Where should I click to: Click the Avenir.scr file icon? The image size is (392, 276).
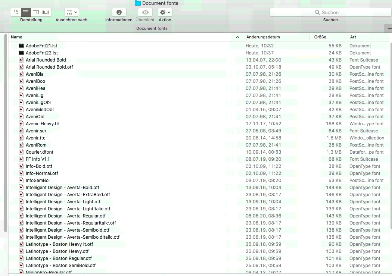(21, 131)
